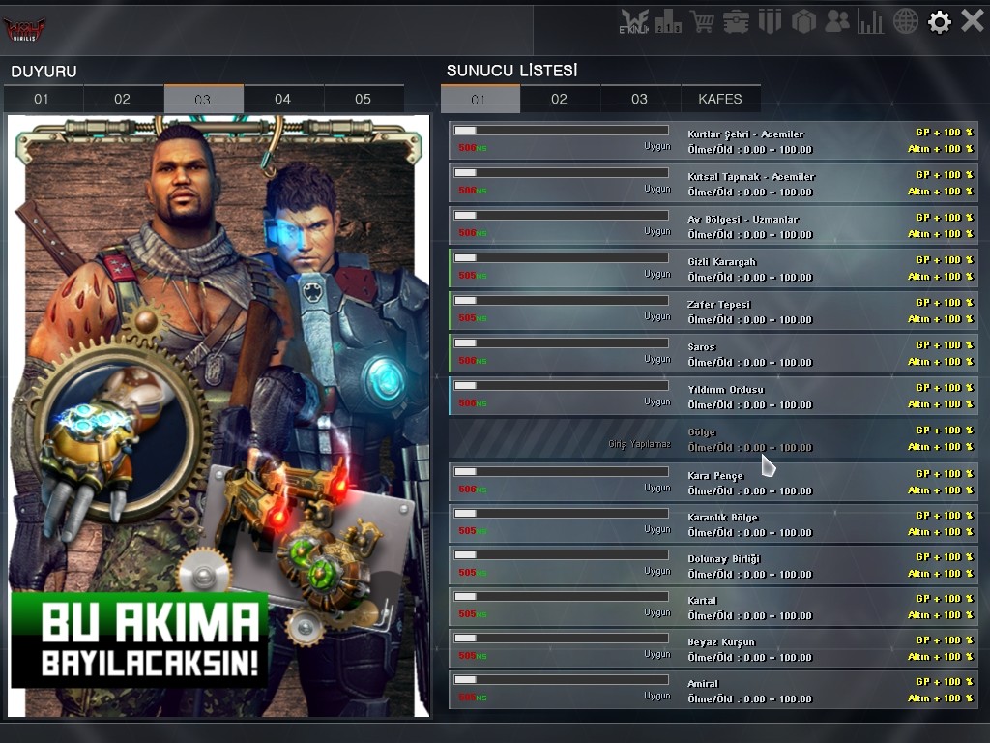Click load bar of Kurtlar Şehri server
Viewport: 990px width, 743px height.
562,131
